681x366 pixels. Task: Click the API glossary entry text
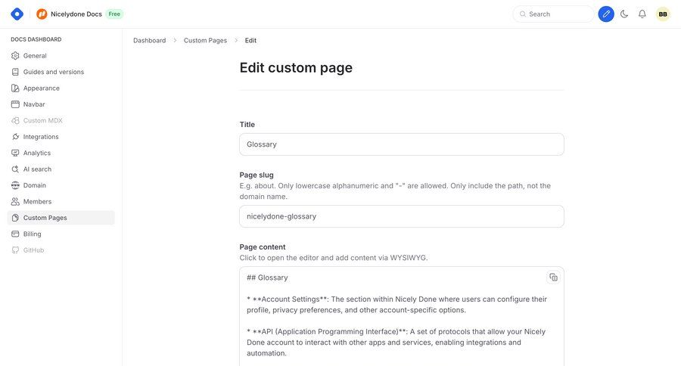point(396,343)
